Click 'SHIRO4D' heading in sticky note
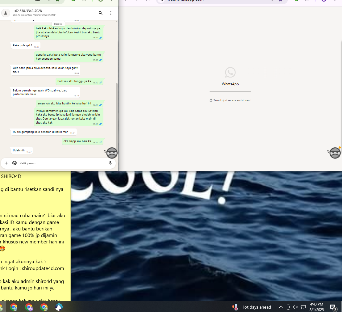This screenshot has width=342, height=312. click(x=11, y=176)
